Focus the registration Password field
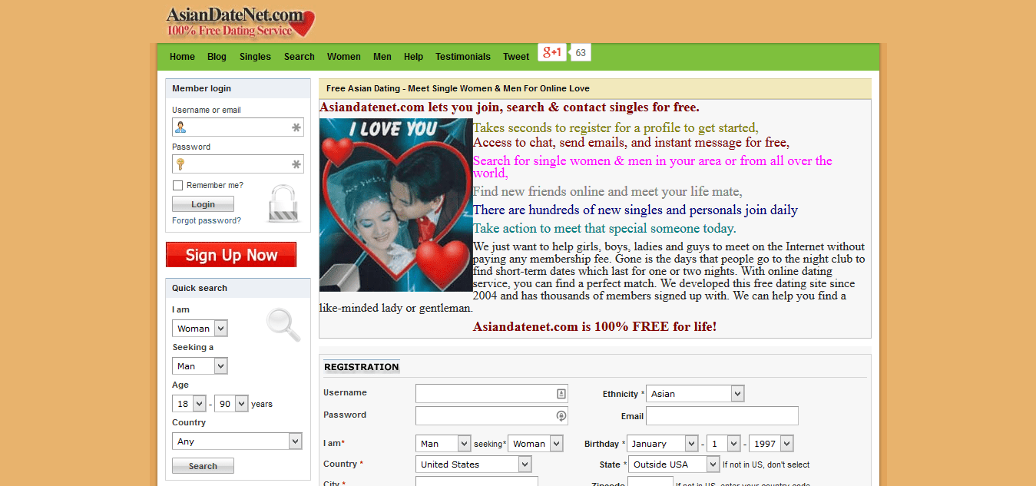This screenshot has width=1036, height=486. 492,416
